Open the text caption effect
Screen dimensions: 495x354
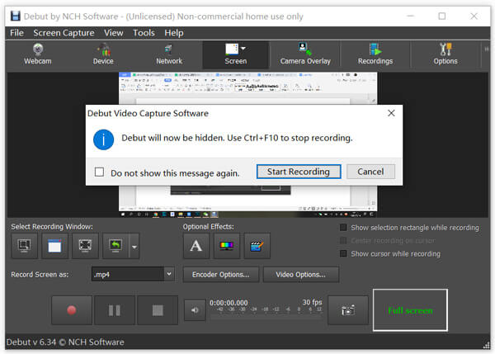tap(196, 246)
